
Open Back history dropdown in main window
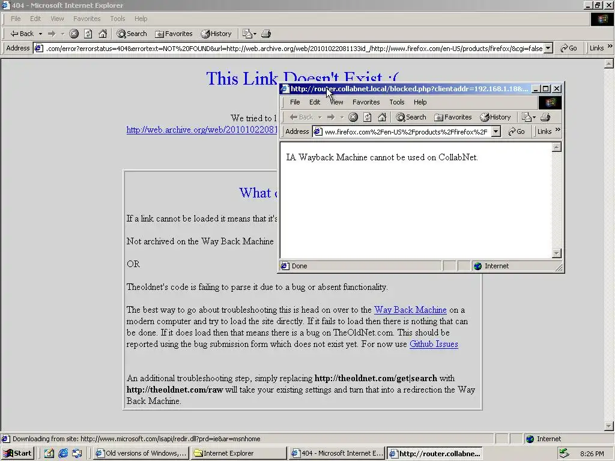point(40,34)
